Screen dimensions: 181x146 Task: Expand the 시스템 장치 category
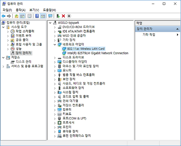(x=55, y=93)
